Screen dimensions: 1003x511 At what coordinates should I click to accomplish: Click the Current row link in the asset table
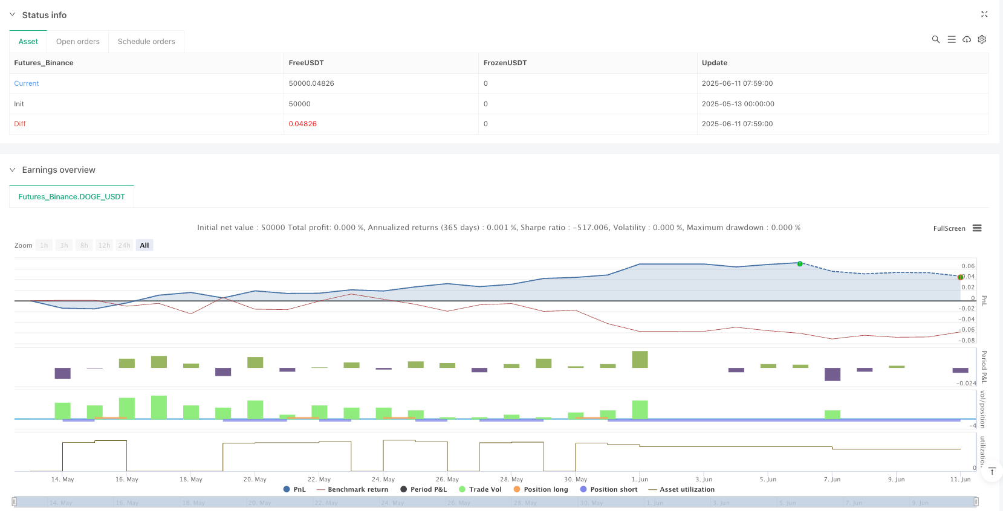coord(27,83)
